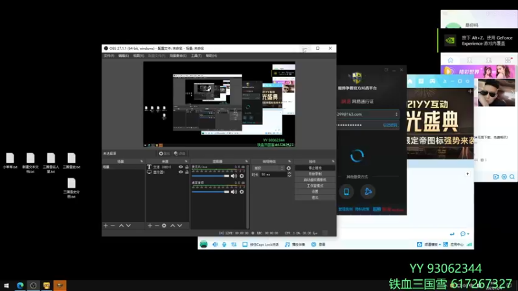Toggle visibility of the display capture source
518x291 pixels.
(x=181, y=172)
